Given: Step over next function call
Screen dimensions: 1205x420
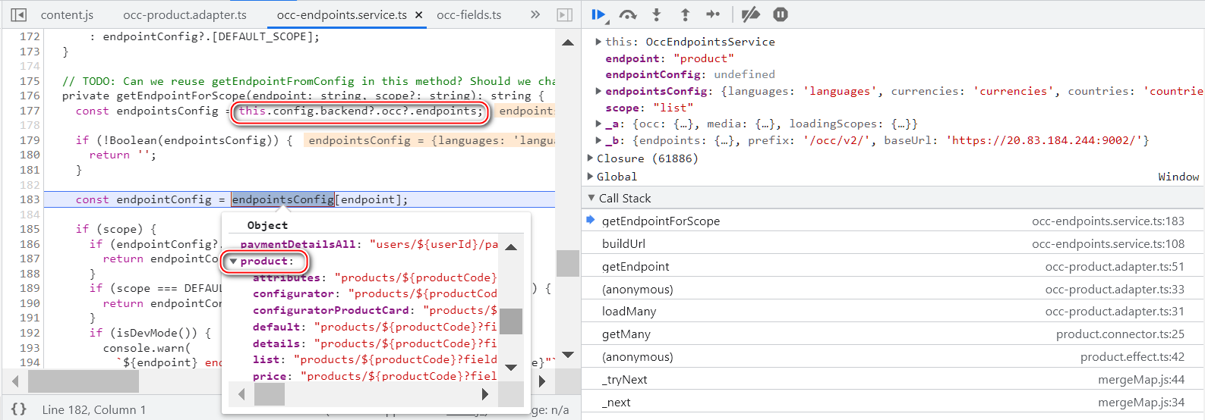Looking at the screenshot, I should 627,14.
